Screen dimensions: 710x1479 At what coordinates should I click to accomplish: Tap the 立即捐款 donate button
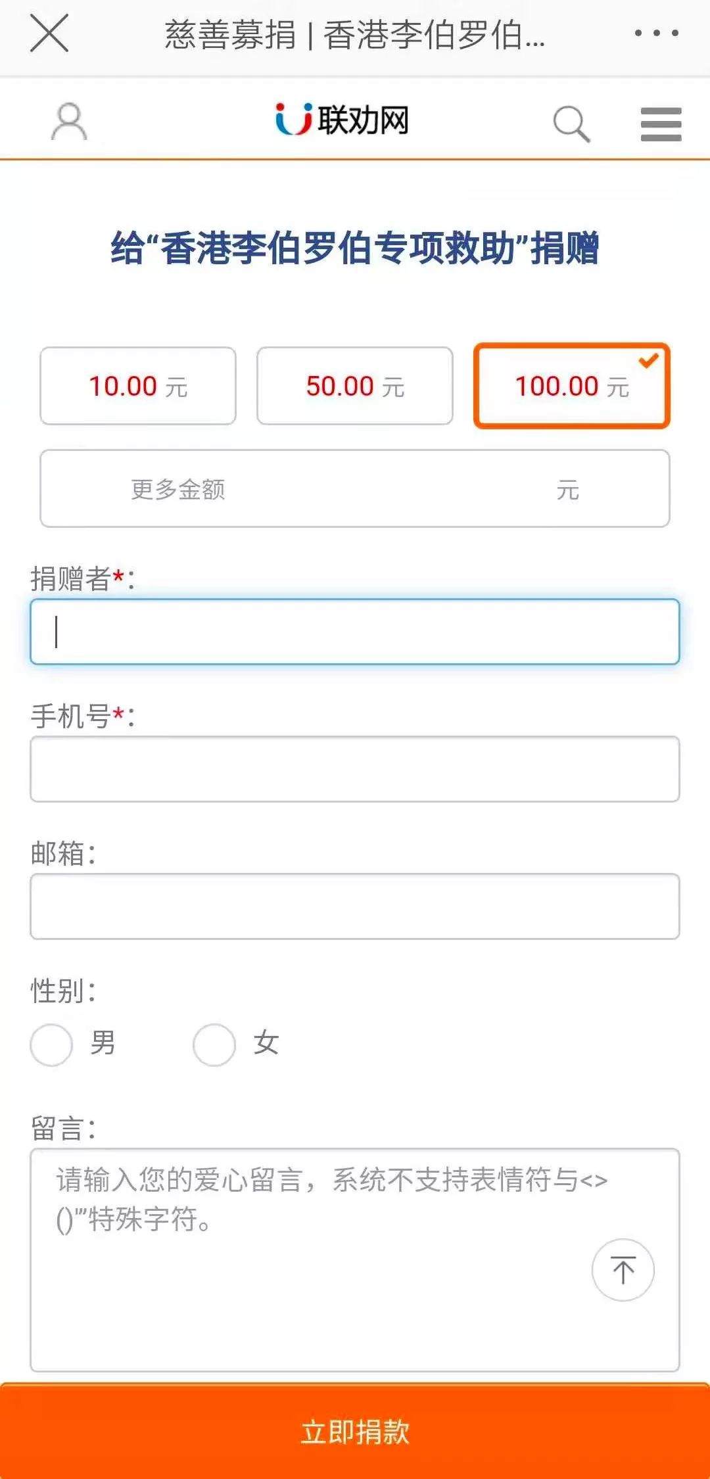(x=355, y=1432)
